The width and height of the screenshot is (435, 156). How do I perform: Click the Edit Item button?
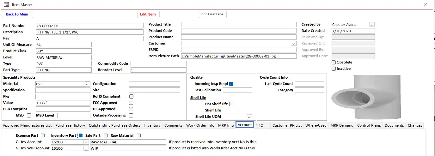point(148,14)
